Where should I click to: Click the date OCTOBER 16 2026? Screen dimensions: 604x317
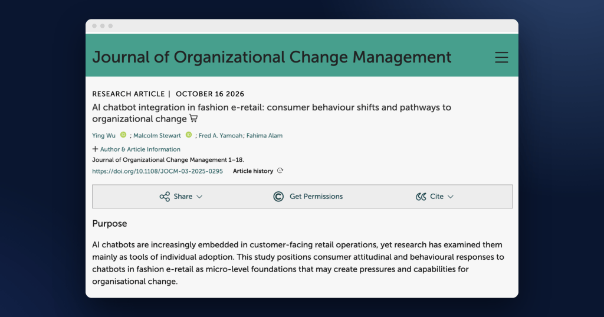coord(210,94)
